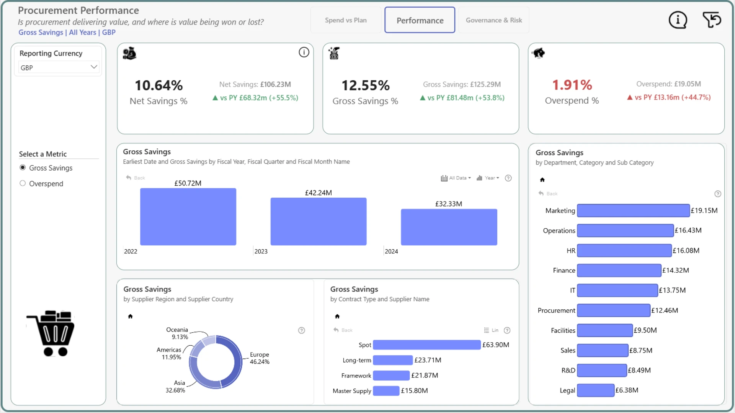Click the 2023 Gross Savings bar

click(x=318, y=221)
